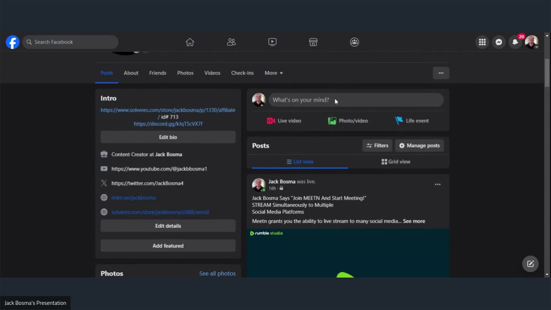Viewport: 551px width, 310px height.
Task: Click the rumble studio logo
Action: pyautogui.click(x=266, y=233)
